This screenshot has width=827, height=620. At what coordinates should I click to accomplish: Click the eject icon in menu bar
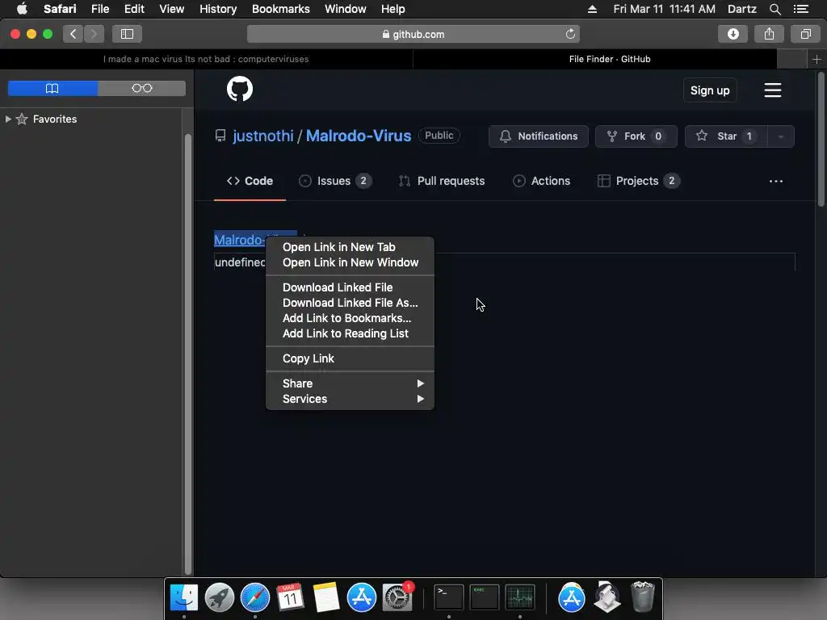[x=592, y=9]
